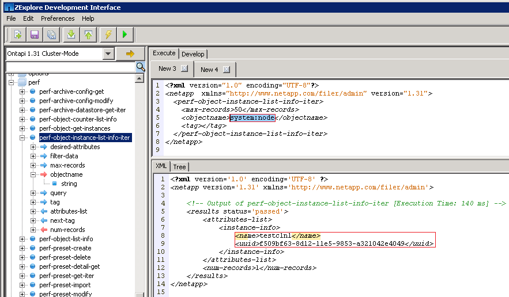Click the results status passed line
Viewport: 509px width, 297px height.
(237, 211)
